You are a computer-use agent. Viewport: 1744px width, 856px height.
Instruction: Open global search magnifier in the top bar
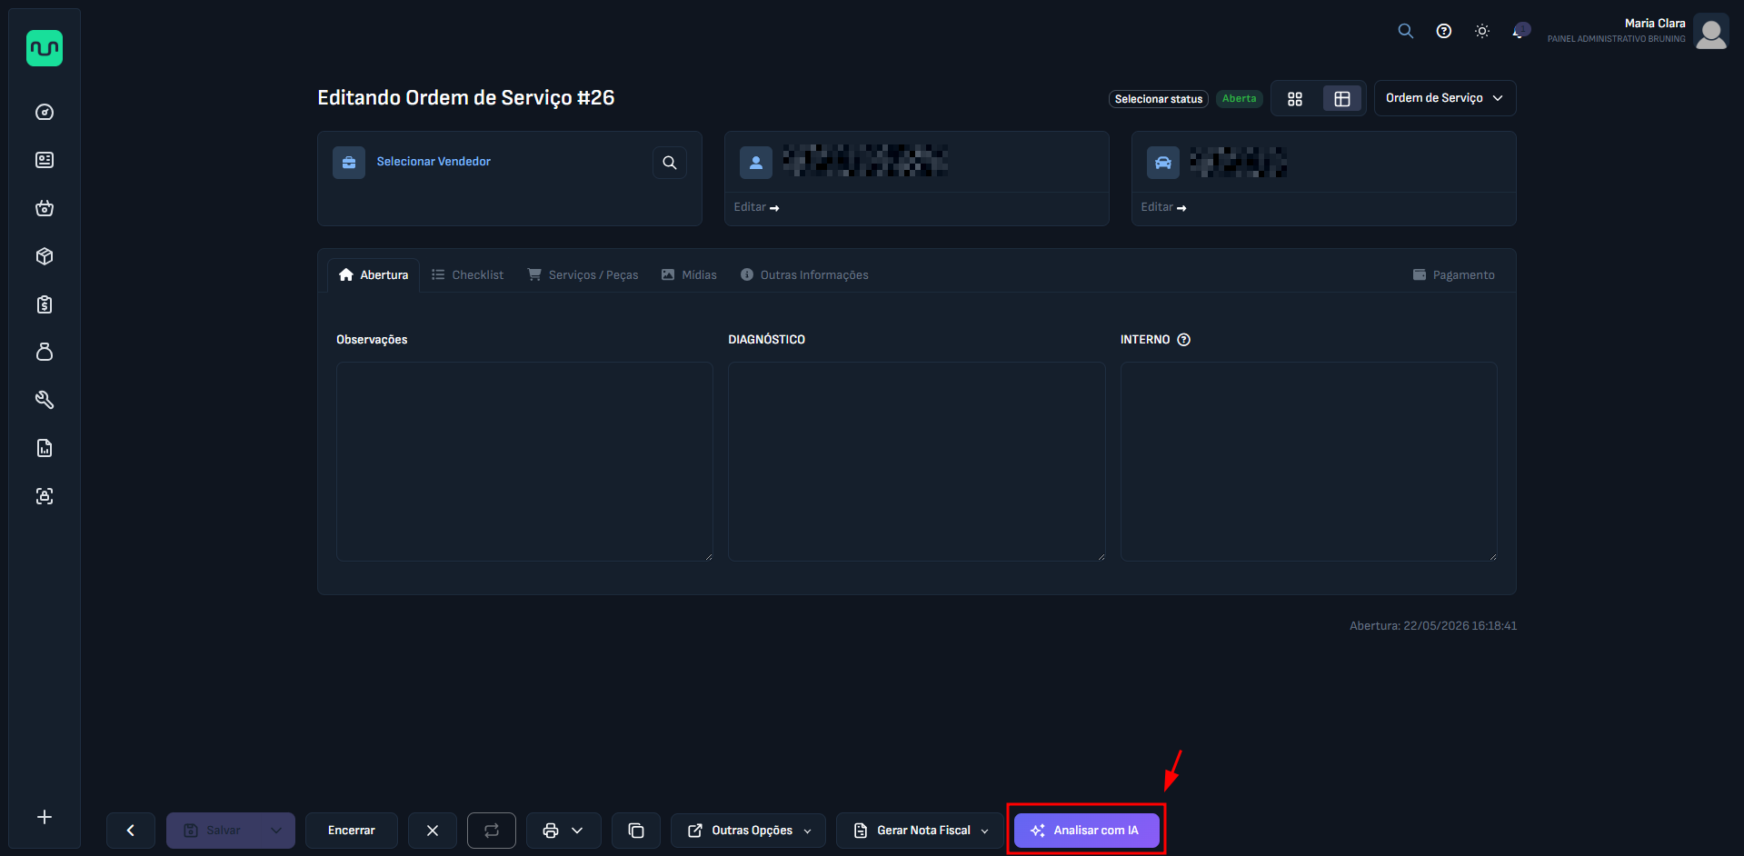(x=1405, y=31)
